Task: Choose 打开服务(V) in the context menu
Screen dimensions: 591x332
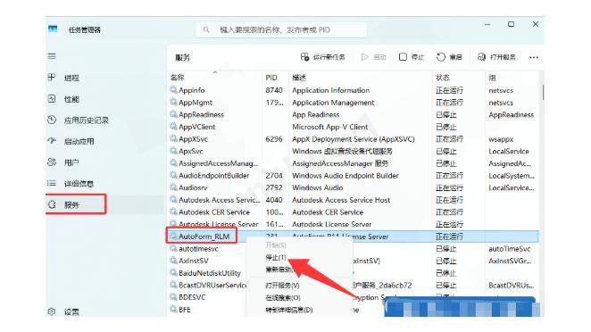Action: point(282,286)
